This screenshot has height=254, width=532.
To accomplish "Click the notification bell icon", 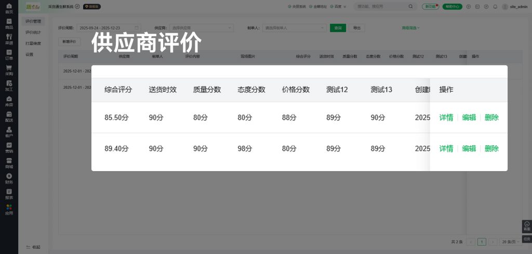I will (495, 7).
